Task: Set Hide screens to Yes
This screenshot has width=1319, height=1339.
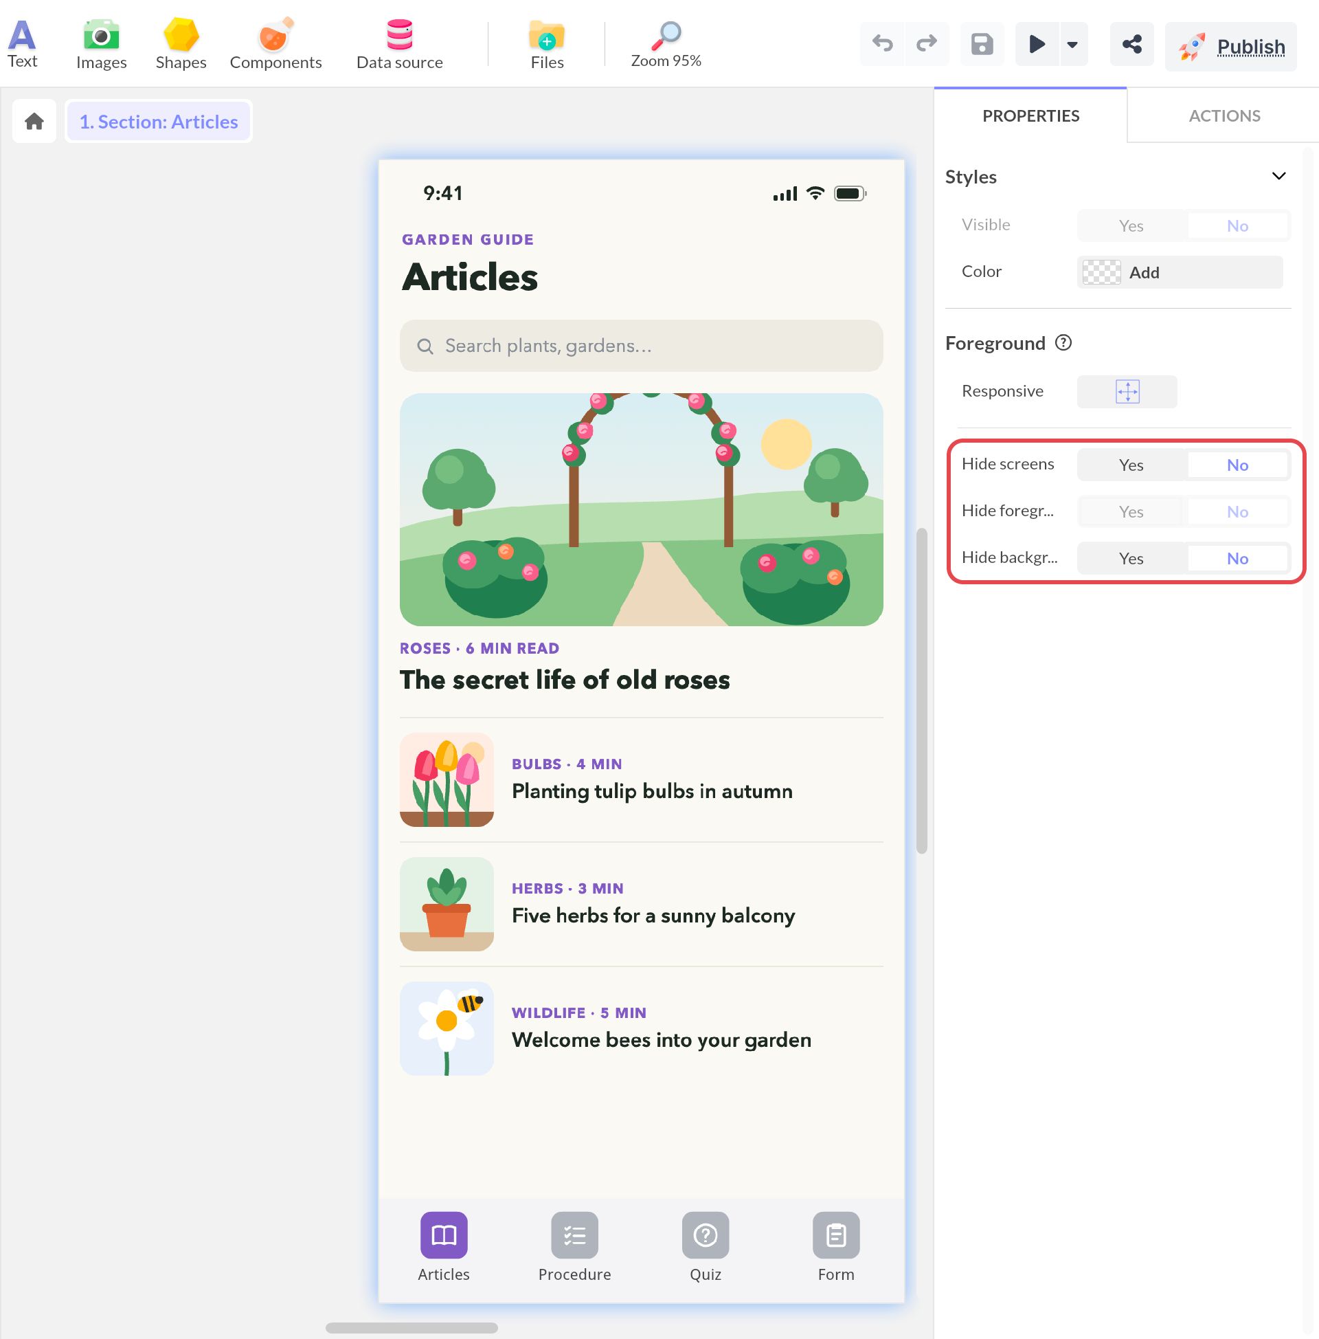Action: click(x=1131, y=465)
